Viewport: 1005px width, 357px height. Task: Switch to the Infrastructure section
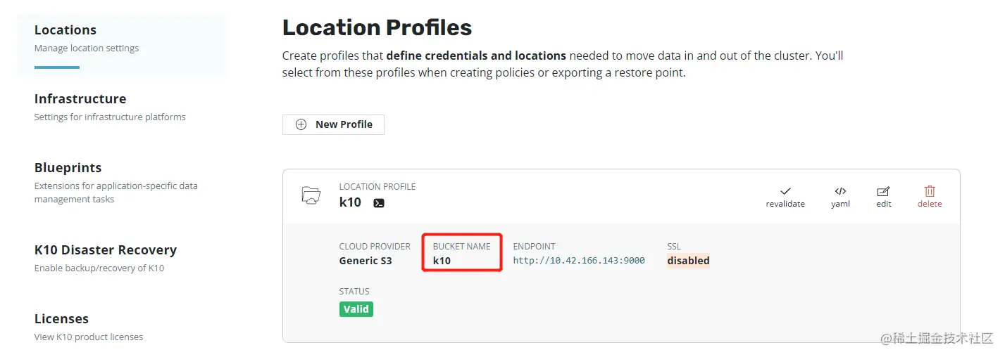(x=80, y=99)
